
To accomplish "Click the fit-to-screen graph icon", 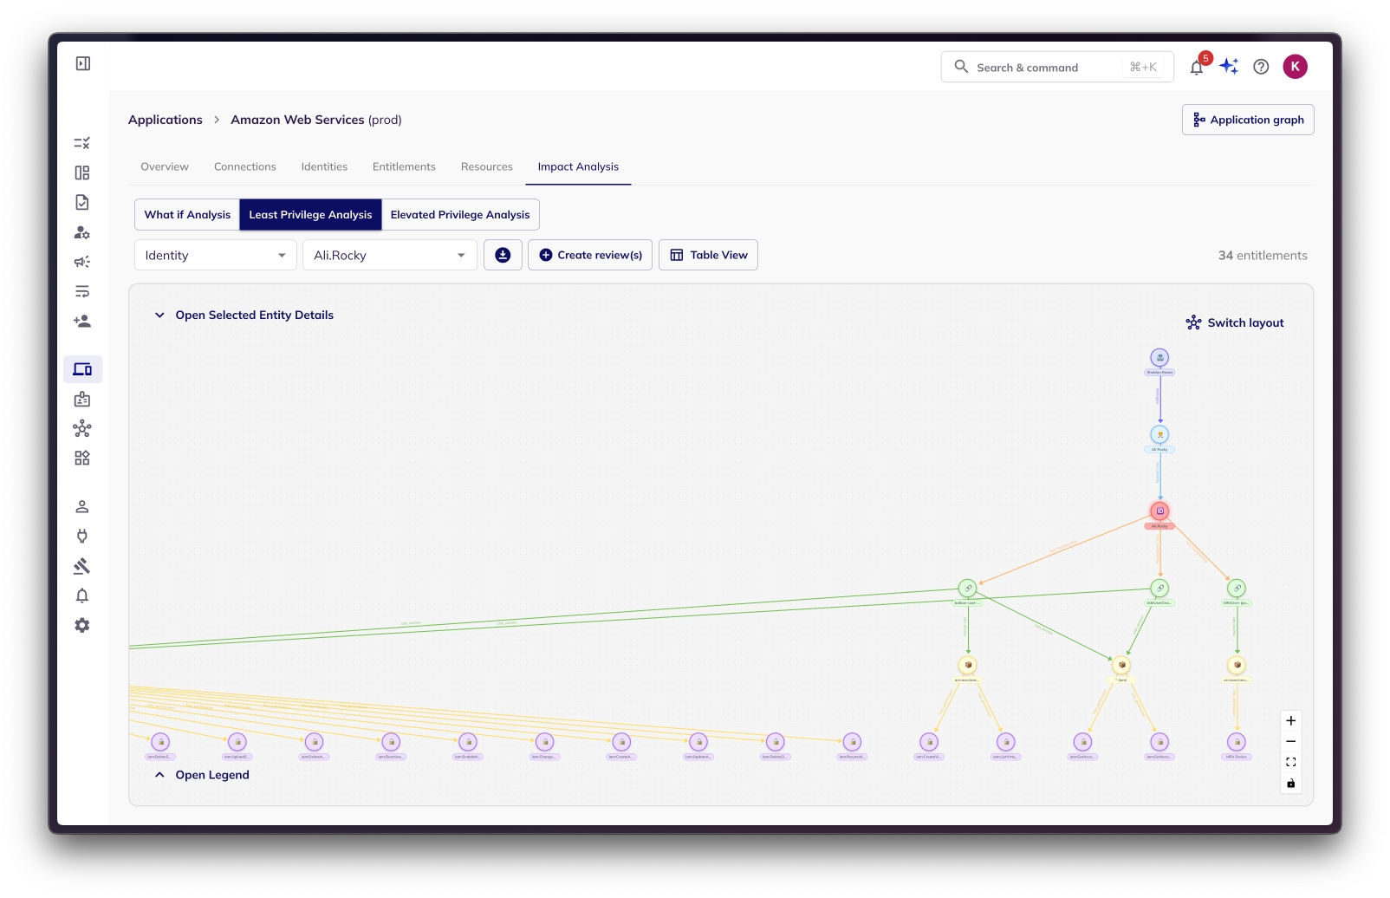I will point(1290,763).
